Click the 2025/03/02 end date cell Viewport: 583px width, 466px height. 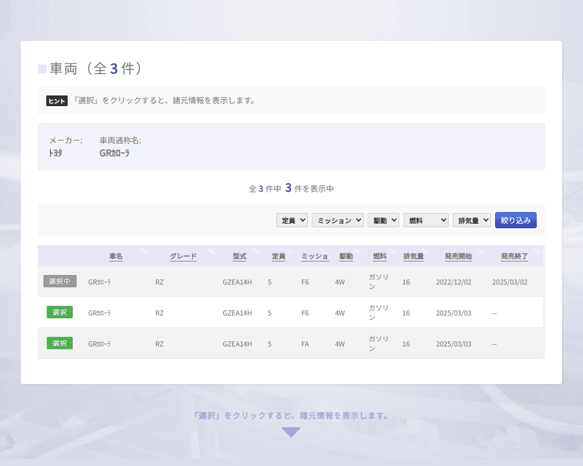510,282
